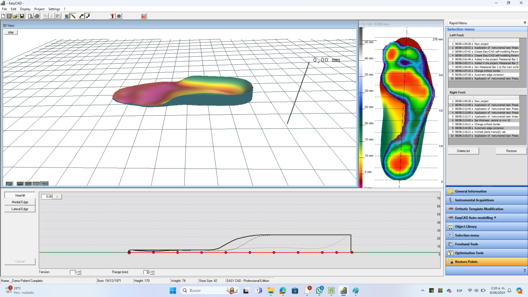Open the milling/export icon near the toolbar center
528x297 pixels.
pos(118,16)
